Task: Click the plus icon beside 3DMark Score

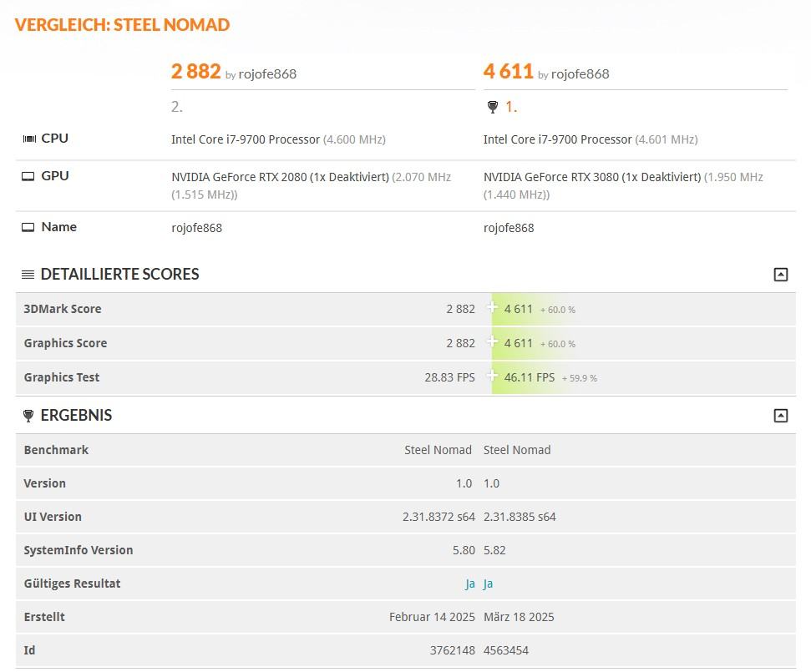Action: (493, 307)
